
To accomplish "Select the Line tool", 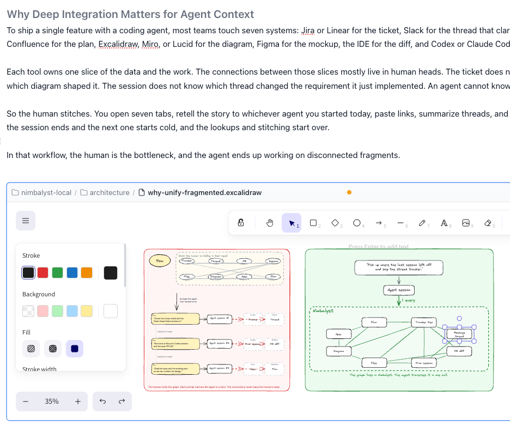I will (x=400, y=223).
